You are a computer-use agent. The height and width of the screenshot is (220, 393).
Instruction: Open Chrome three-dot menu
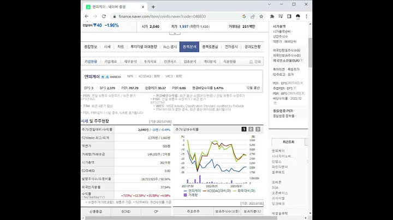click(306, 16)
